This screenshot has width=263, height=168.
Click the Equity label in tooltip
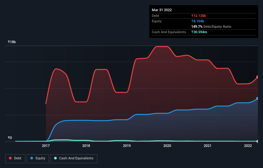[x=157, y=21]
